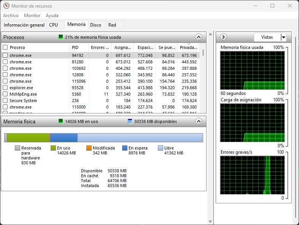The width and height of the screenshot is (299, 225).
Task: Click main panel scroll up arrow
Action: (x=210, y=34)
